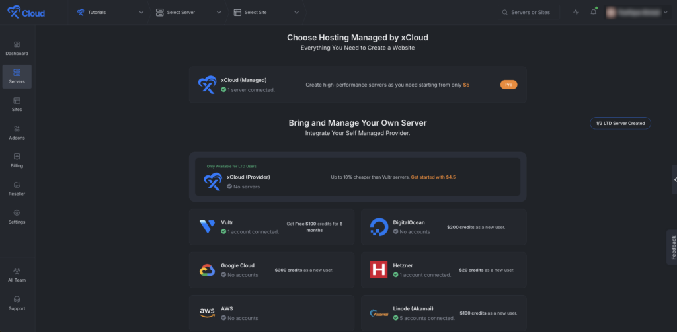Click the 'Hetzner' provider name
This screenshot has width=677, height=332.
point(403,265)
